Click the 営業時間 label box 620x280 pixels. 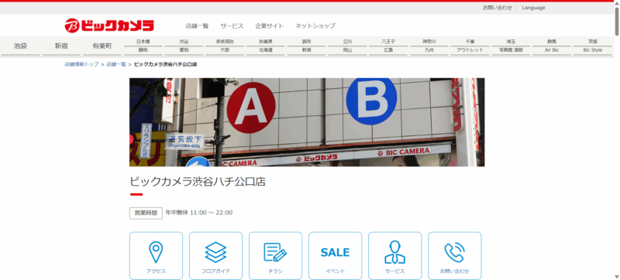(146, 213)
